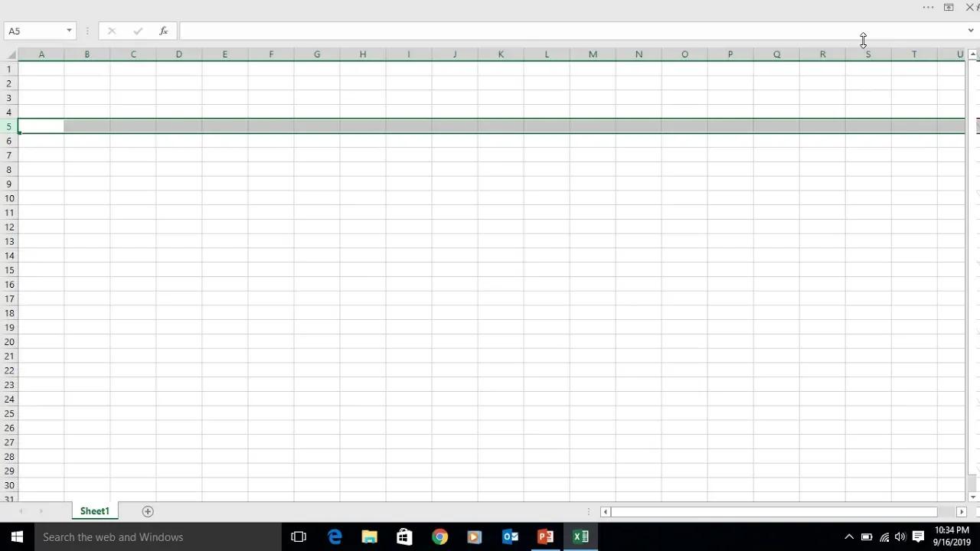Click the horizontal scrollbar's right arrow
The image size is (980, 551).
click(961, 511)
